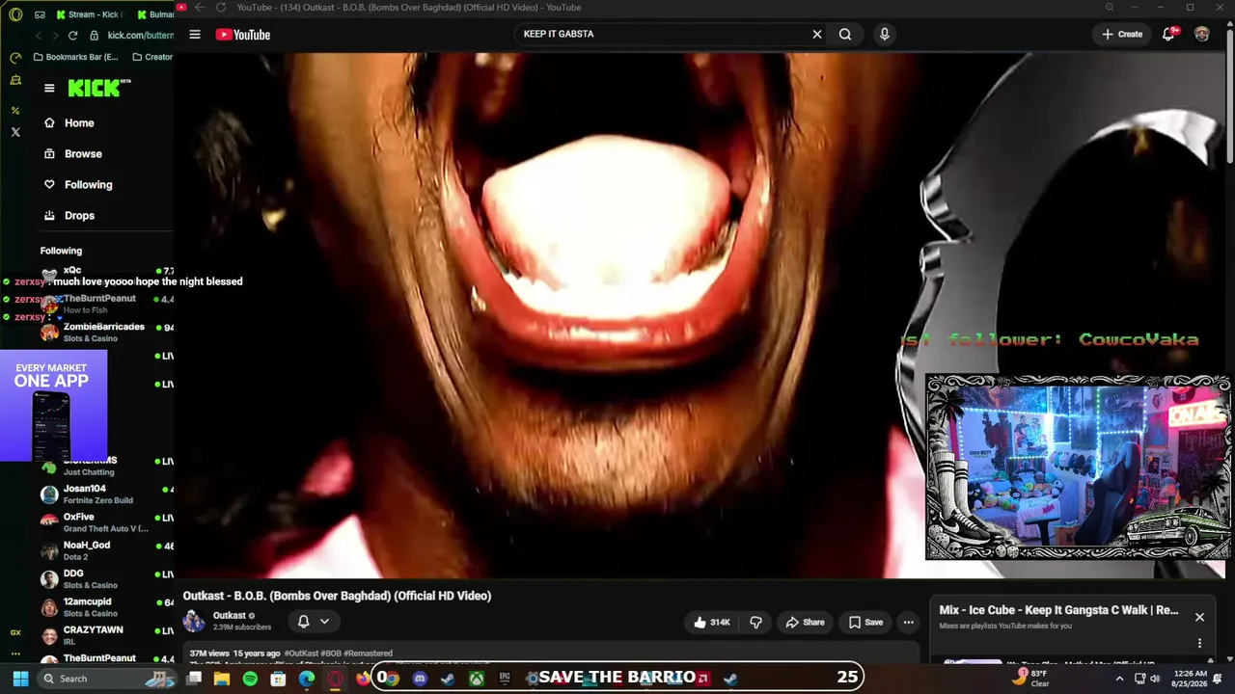
Task: Open the Creator bookmarks folder
Action: (x=151, y=57)
